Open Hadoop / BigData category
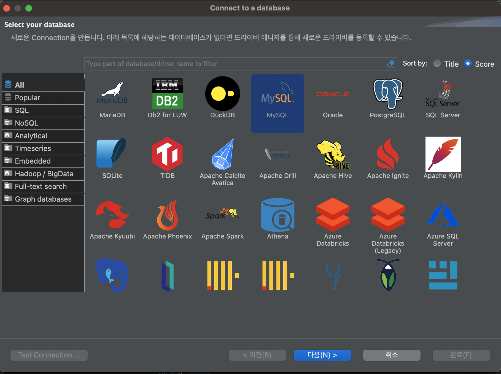This screenshot has height=374, width=501. point(43,174)
